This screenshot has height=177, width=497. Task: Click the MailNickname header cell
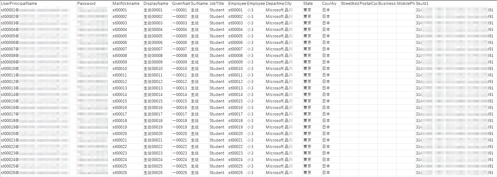(127, 4)
